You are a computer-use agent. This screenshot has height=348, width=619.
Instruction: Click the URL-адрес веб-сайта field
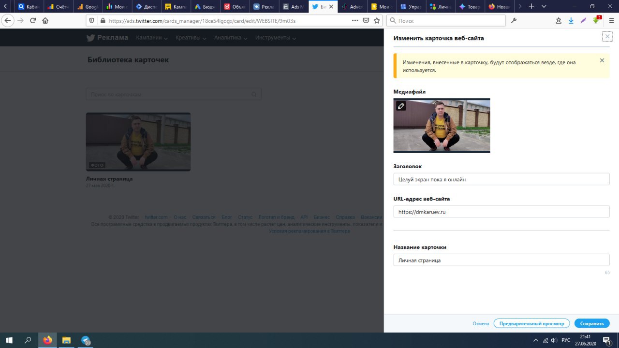[501, 212]
